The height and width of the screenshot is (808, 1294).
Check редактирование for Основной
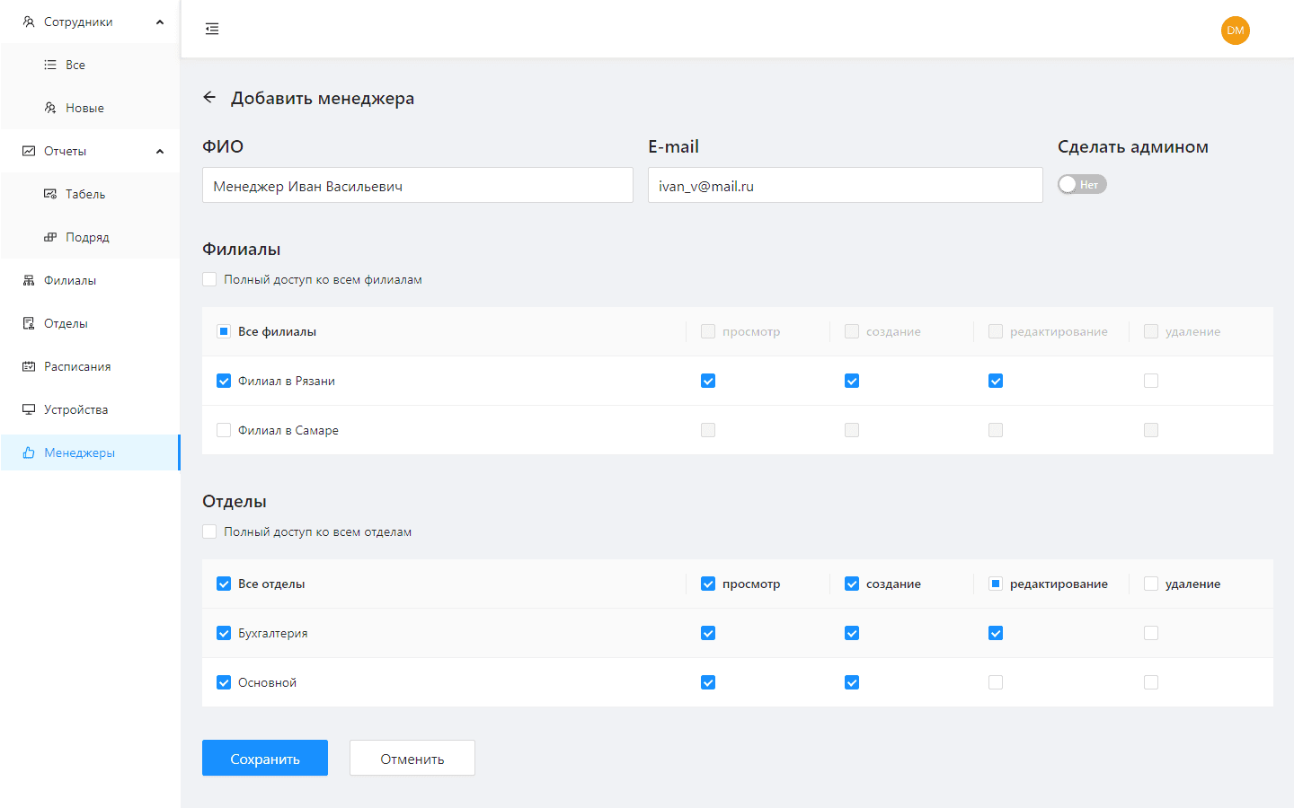point(996,682)
